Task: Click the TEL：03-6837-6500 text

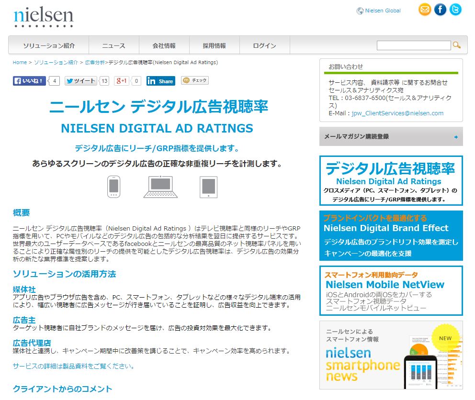Action: [357, 98]
